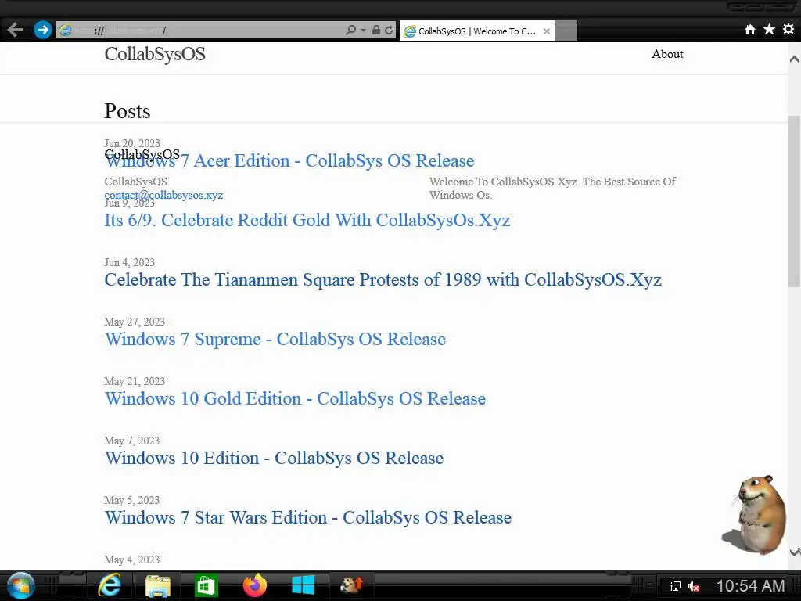The image size is (801, 601).
Task: Click the 10:54 AM taskbar clock
Action: coord(750,586)
